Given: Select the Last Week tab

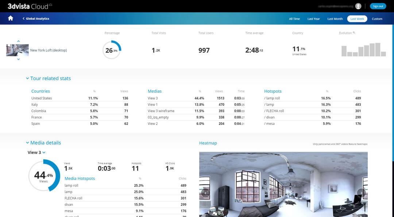Looking at the screenshot, I should point(357,19).
